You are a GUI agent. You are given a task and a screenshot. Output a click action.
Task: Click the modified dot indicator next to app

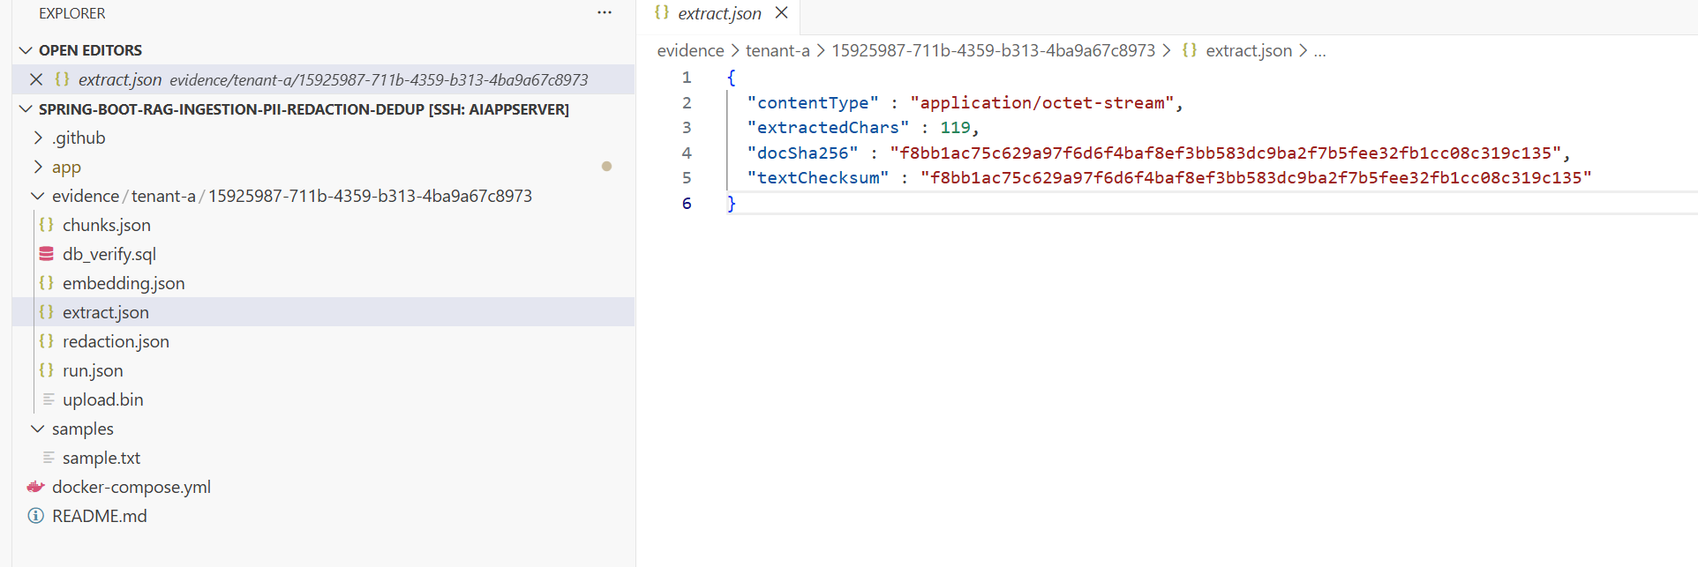click(606, 166)
